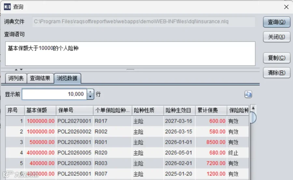Select policy number POL20260003 cell
Screen dimensions: 293x180
coord(75,163)
